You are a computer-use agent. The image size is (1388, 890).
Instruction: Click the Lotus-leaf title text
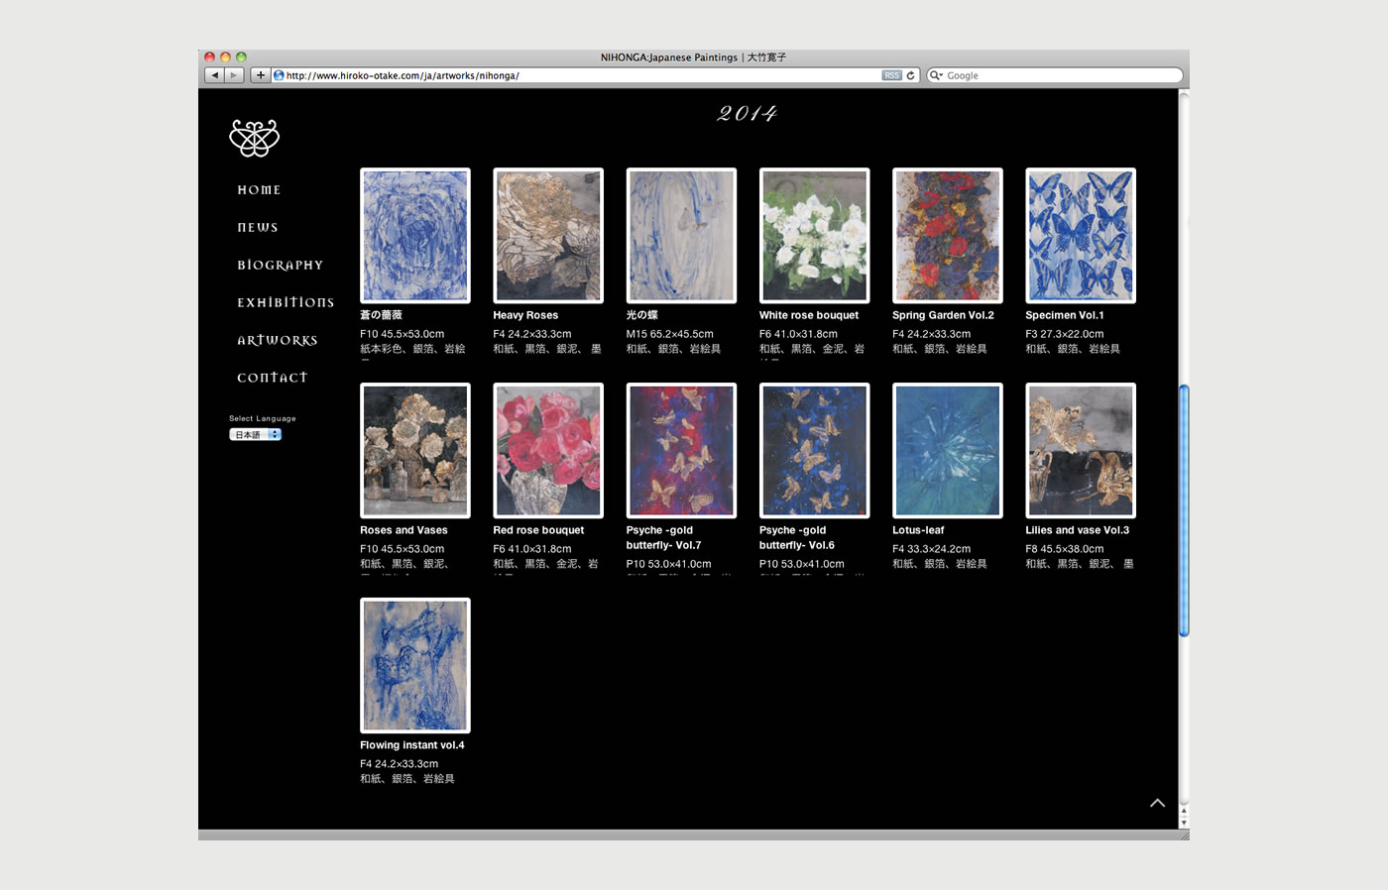pos(918,530)
